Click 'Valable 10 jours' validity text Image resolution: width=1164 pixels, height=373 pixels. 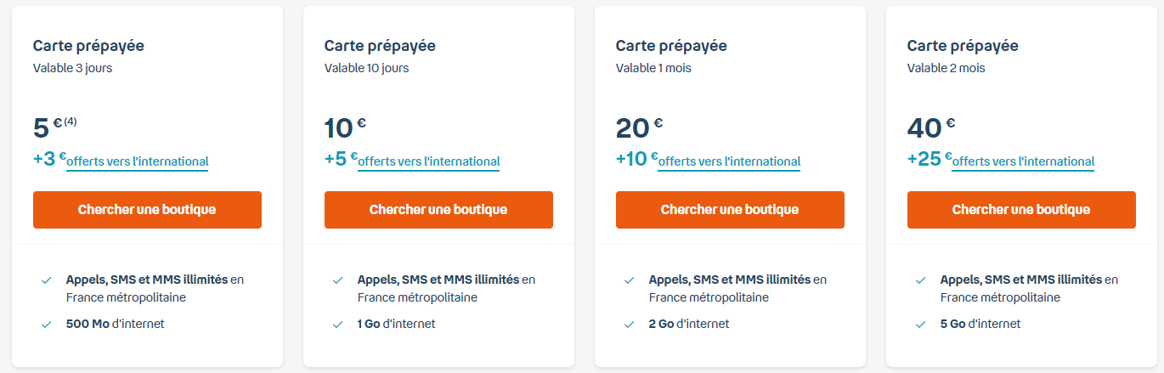(366, 68)
